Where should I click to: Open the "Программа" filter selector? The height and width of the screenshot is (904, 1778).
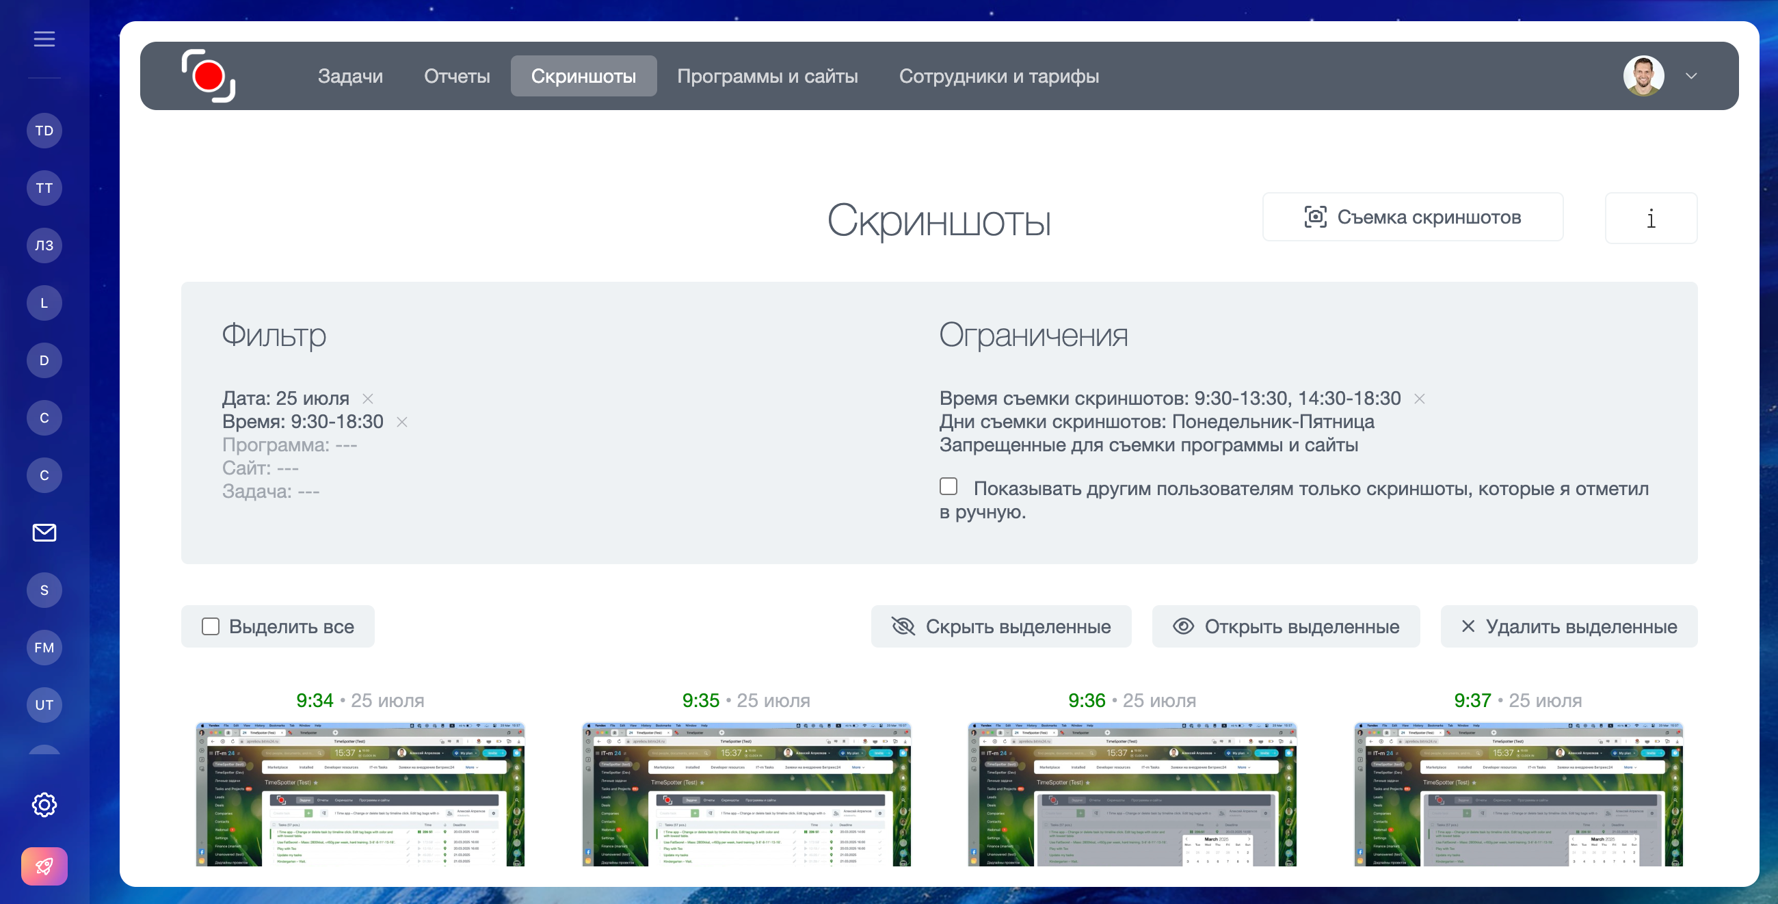pyautogui.click(x=289, y=445)
